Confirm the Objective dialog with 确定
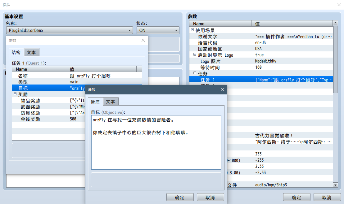The width and height of the screenshot is (344, 204). click(x=180, y=197)
